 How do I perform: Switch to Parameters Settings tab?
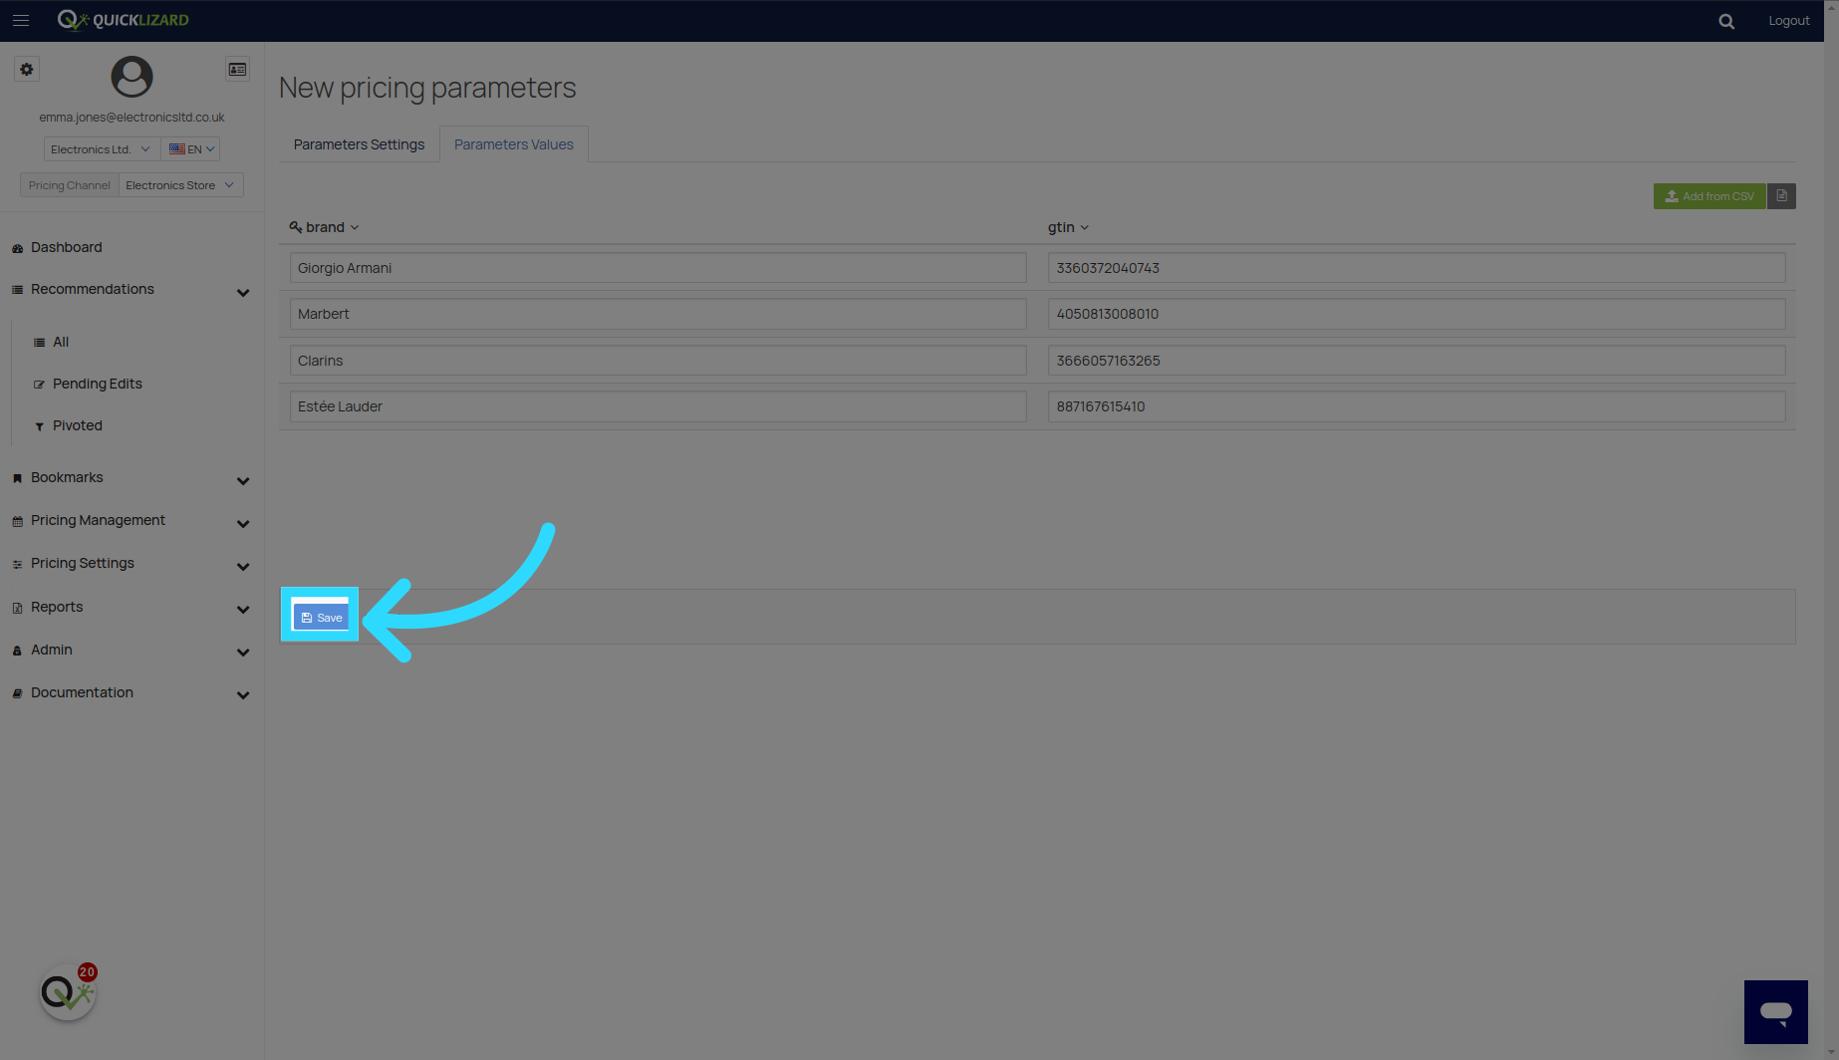(x=359, y=144)
